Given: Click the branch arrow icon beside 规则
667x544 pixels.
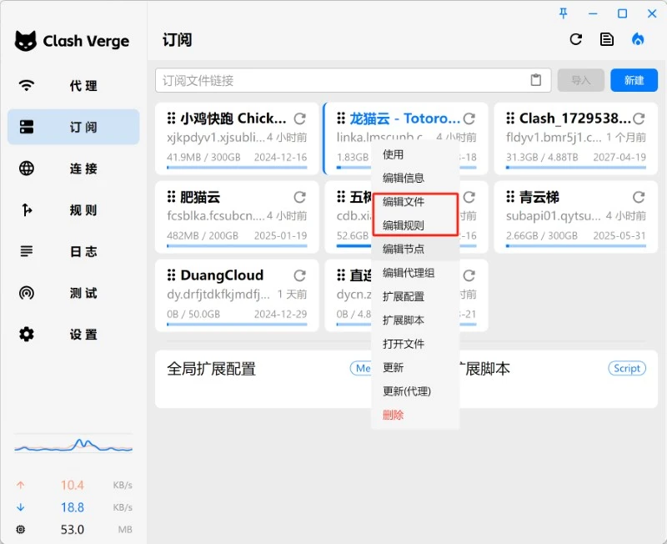Looking at the screenshot, I should (27, 210).
